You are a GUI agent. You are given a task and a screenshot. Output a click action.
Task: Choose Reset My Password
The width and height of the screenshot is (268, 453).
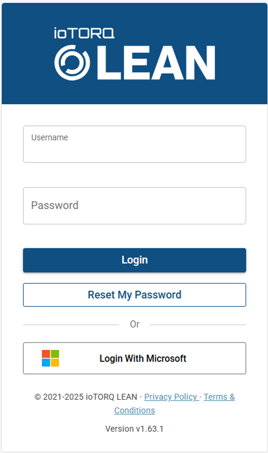point(134,295)
